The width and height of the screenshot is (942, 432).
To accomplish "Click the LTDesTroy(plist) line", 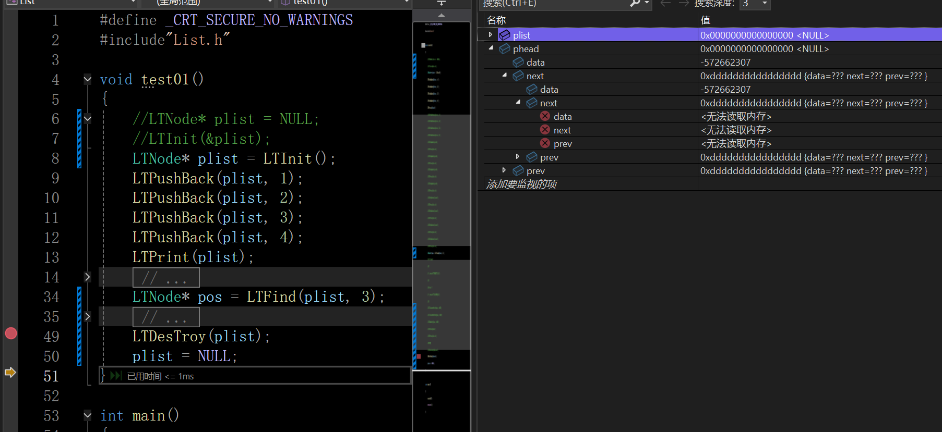I will tap(201, 336).
